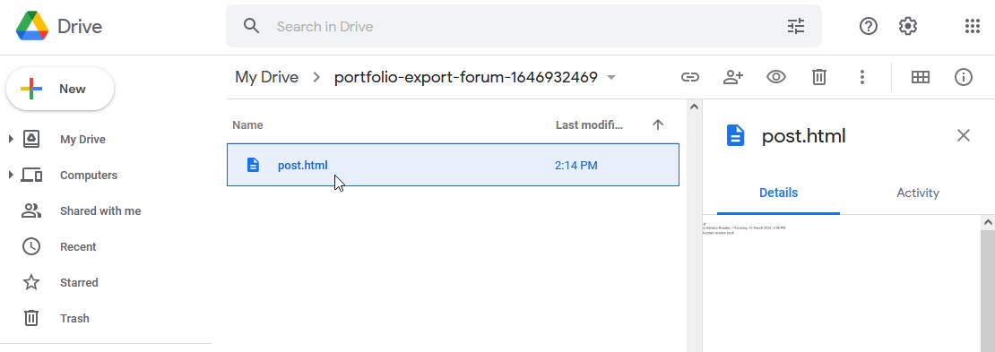This screenshot has width=995, height=352.
Task: Open the Google apps grid
Action: pos(973,26)
